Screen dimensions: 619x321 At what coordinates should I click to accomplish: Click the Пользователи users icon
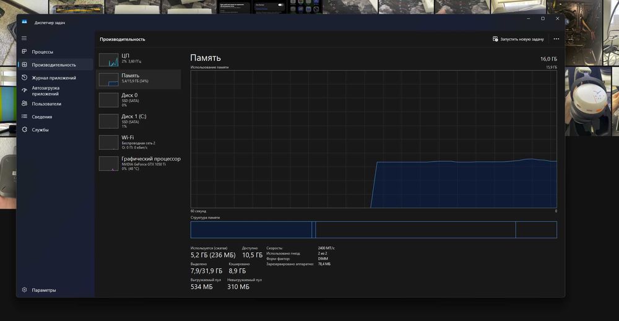(24, 103)
